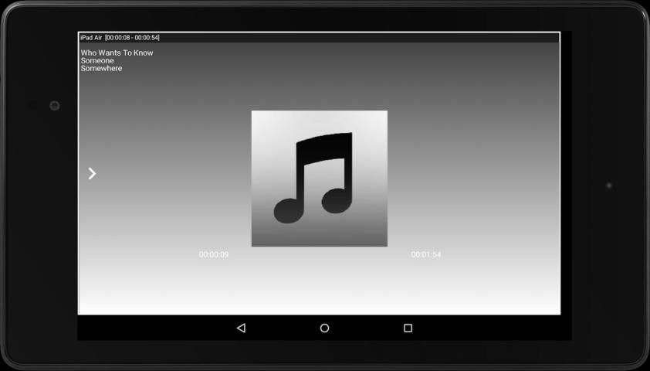
Task: Click the playback area between the two timestamps
Action: pos(319,255)
